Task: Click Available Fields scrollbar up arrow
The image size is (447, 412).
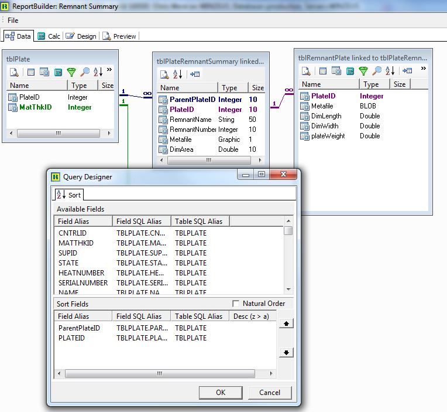Action: [x=288, y=221]
